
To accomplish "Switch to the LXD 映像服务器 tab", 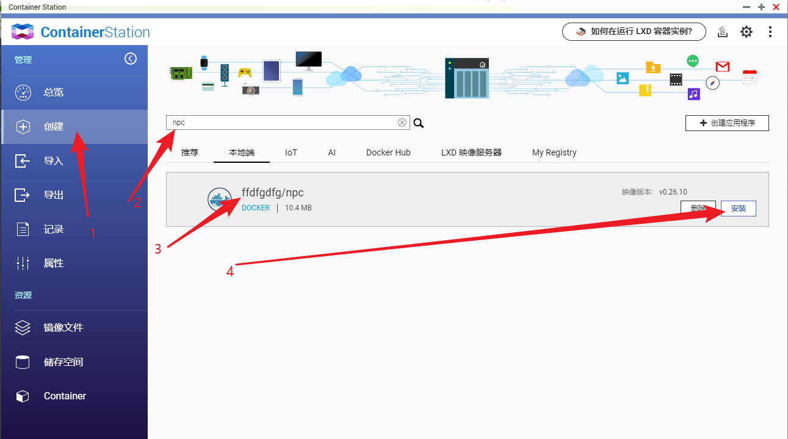I will (x=471, y=152).
